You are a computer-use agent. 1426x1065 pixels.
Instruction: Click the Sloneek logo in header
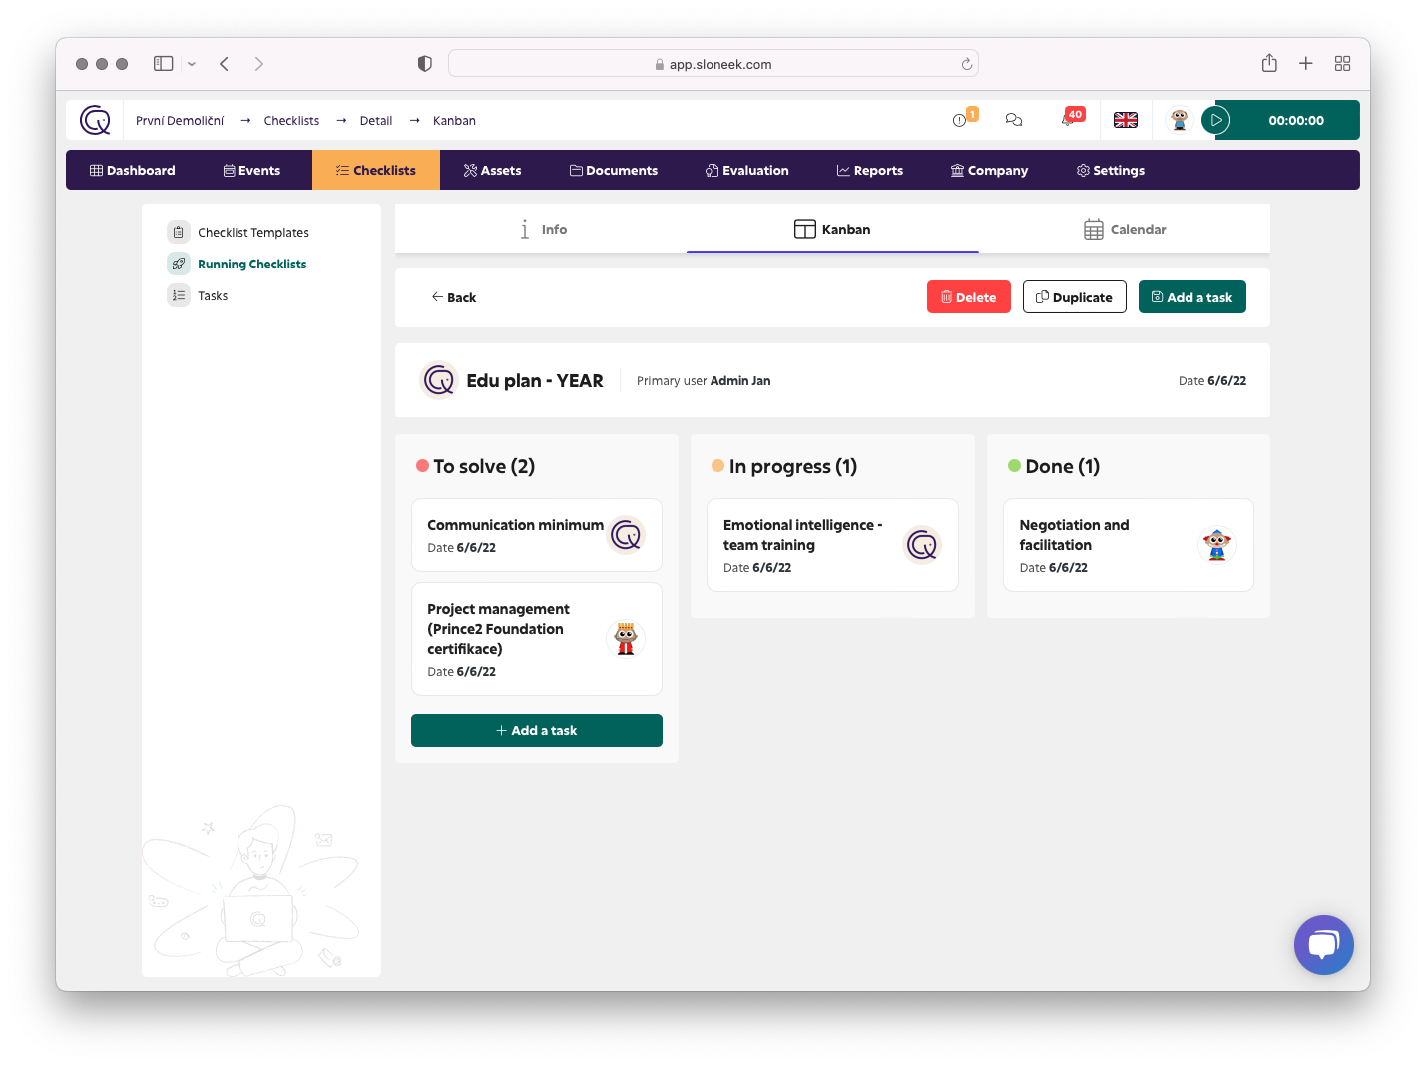tap(95, 121)
